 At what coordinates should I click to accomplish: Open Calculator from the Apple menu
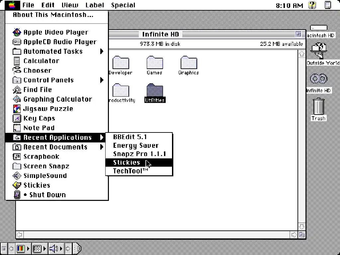(56, 61)
